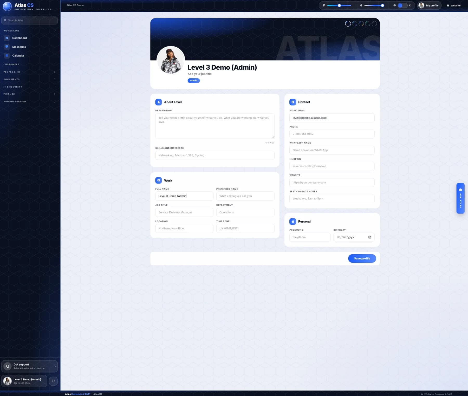This screenshot has height=396, width=468.
Task: Click the droplet saturation icon
Action: click(x=361, y=5)
